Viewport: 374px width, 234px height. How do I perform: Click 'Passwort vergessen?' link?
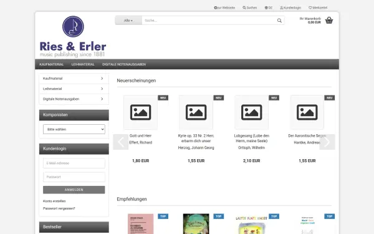tap(59, 208)
